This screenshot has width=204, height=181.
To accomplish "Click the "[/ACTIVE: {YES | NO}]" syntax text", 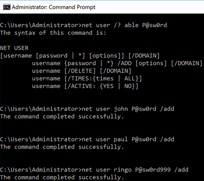I will 101,86.
